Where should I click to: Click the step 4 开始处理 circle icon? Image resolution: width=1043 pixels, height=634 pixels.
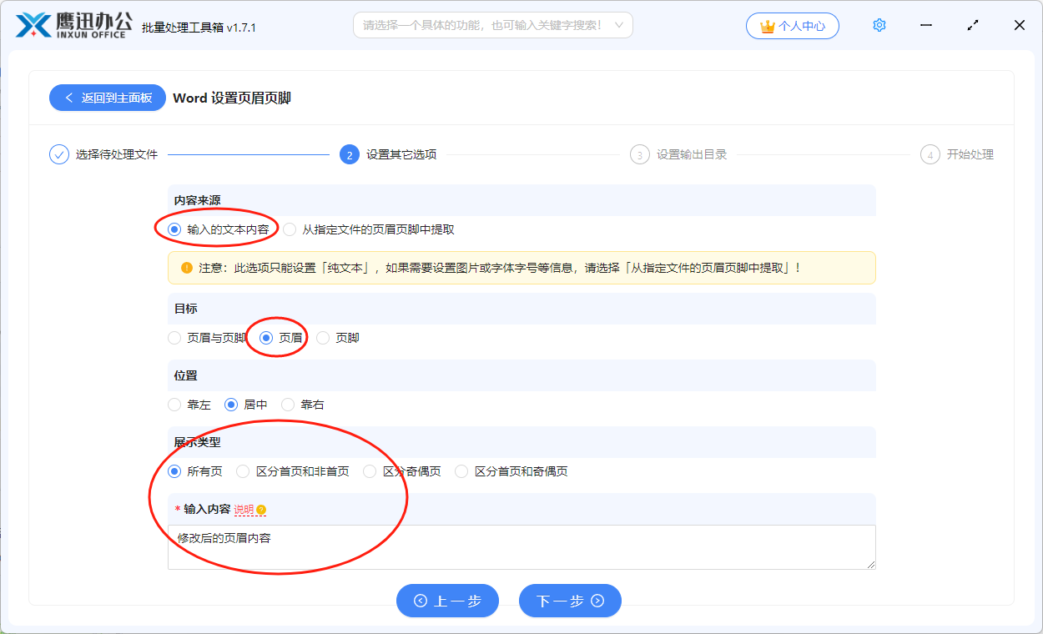(x=930, y=154)
